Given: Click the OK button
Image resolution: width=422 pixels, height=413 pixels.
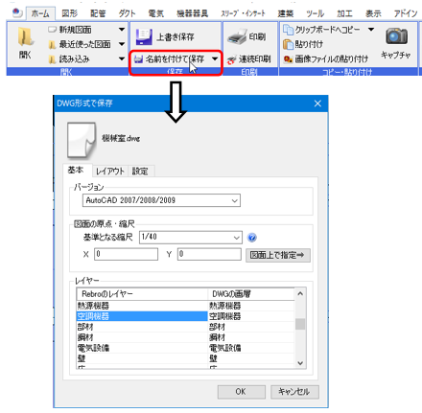Looking at the screenshot, I should click(242, 392).
